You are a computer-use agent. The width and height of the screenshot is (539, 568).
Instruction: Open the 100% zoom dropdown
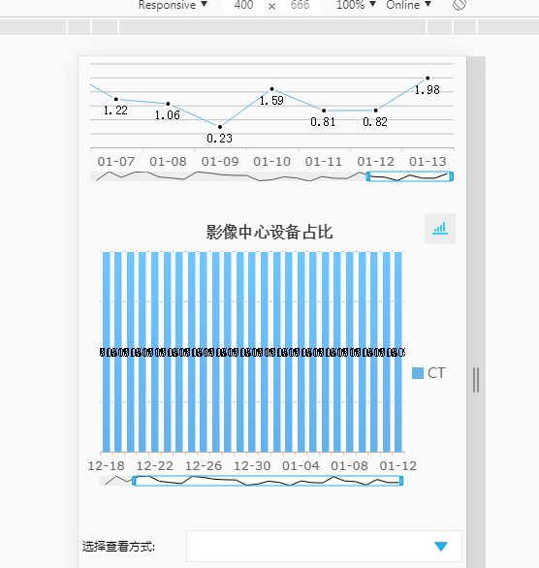356,5
